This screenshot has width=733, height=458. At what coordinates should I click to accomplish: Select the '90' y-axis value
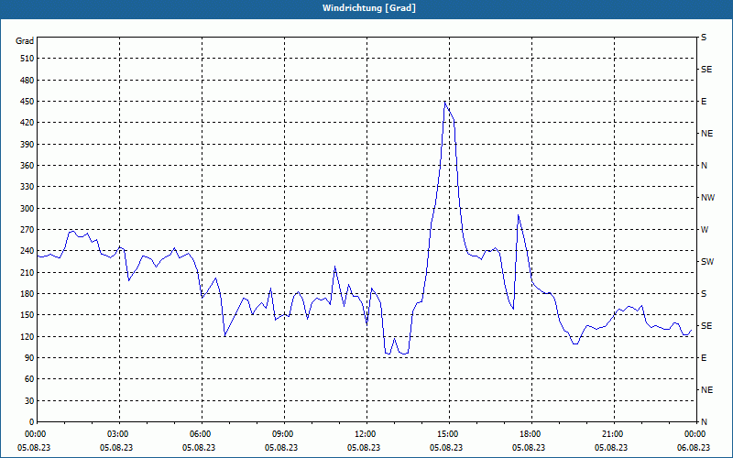[29, 358]
